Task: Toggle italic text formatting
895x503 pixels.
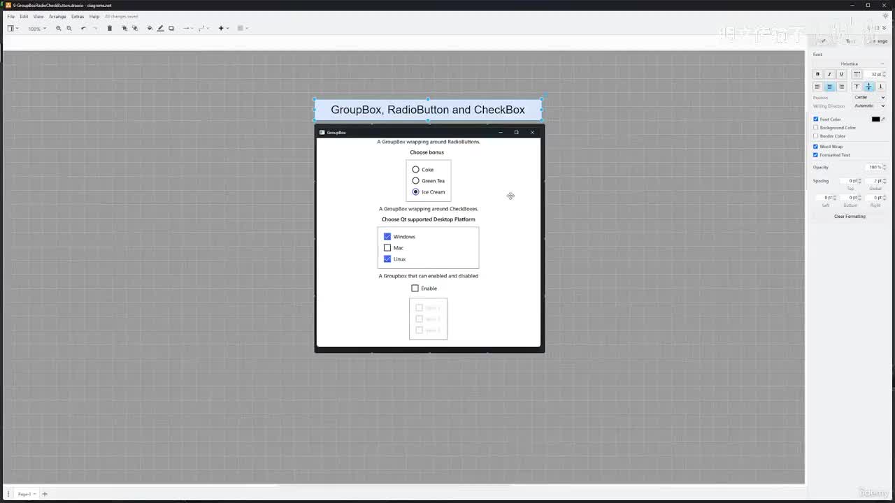Action: pos(829,74)
